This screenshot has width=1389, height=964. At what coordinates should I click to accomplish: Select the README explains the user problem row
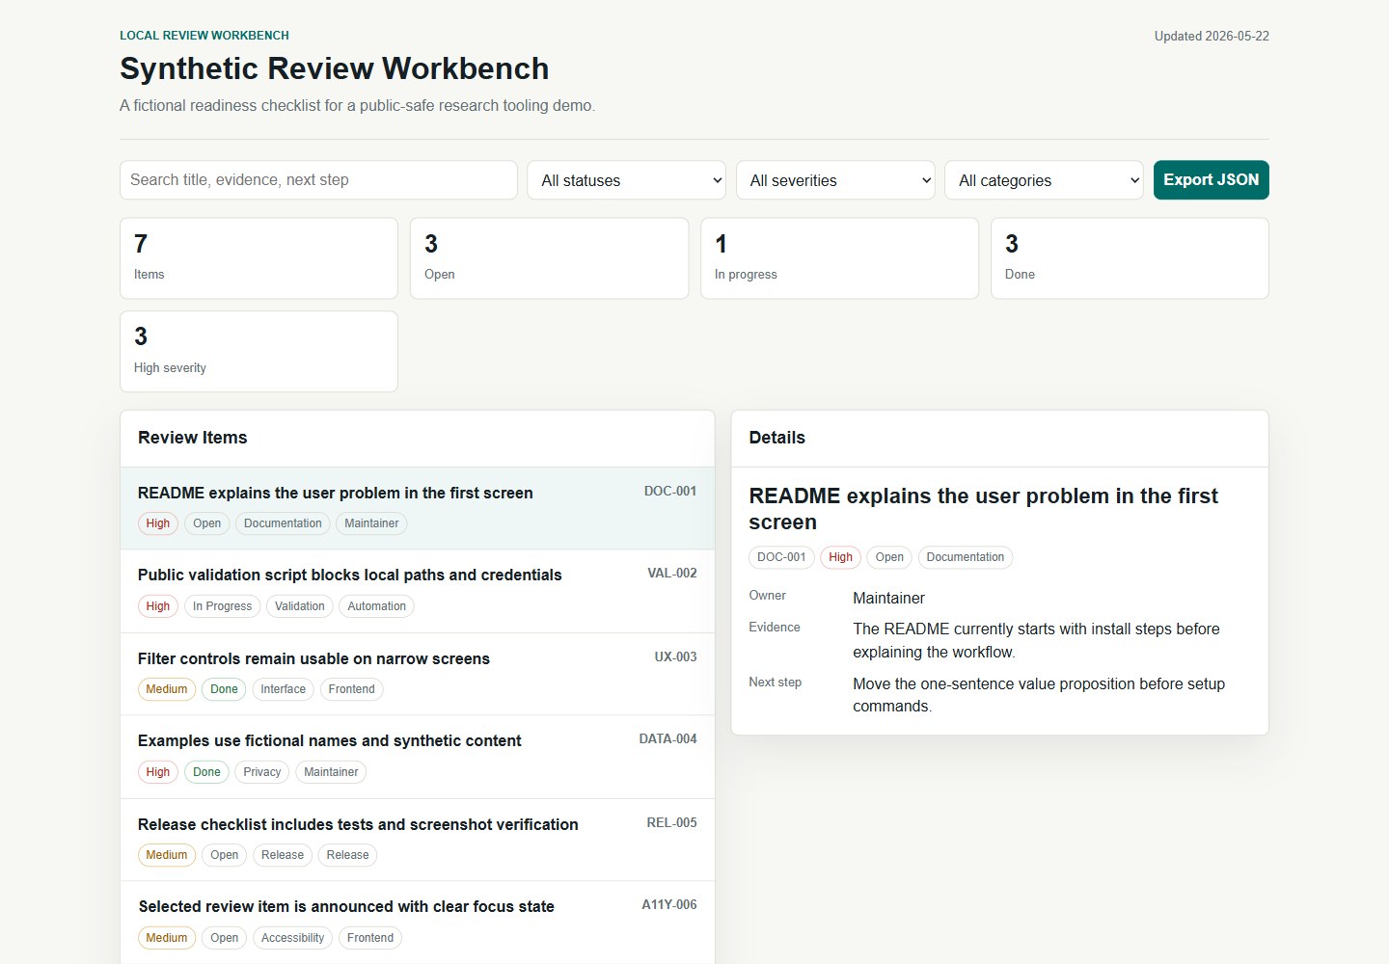click(x=418, y=508)
